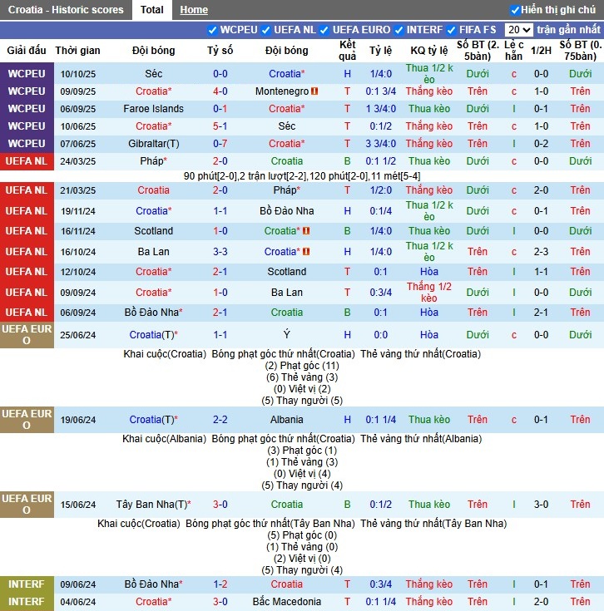Uncheck the UEFA NL filter checkbox
Screen dimensions: 604x611
click(266, 30)
